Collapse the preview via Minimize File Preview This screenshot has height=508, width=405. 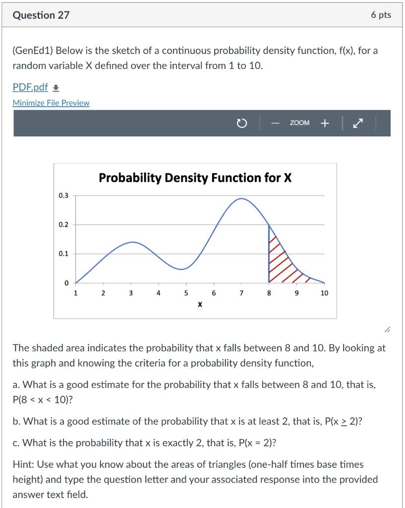51,103
